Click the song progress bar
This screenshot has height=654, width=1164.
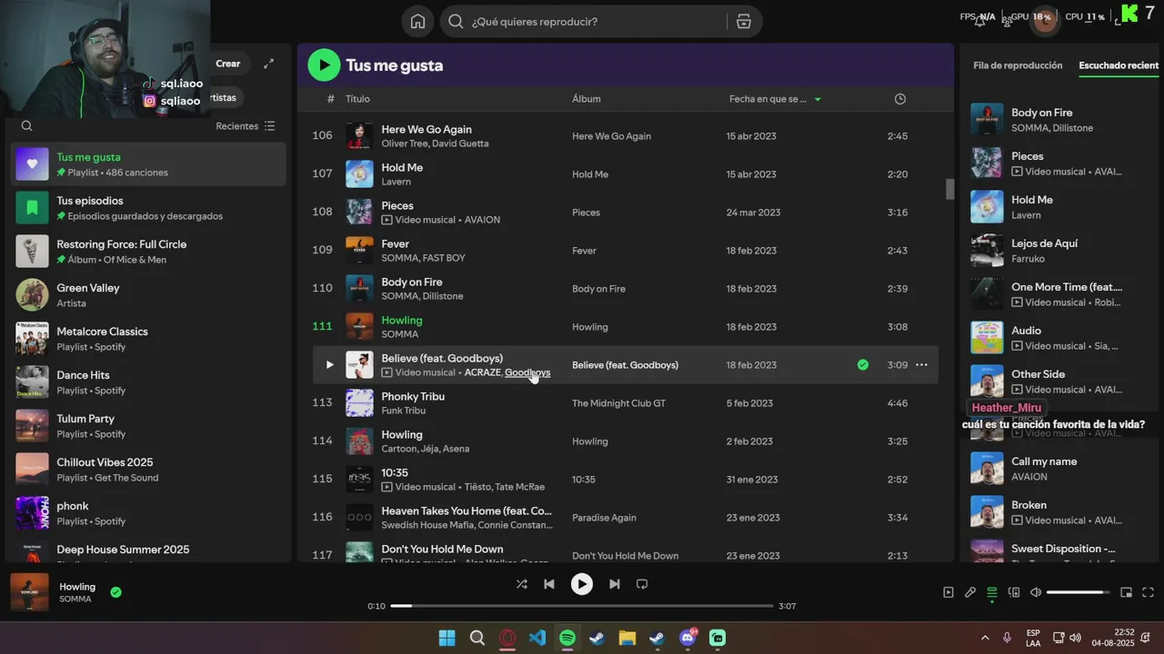(x=582, y=606)
